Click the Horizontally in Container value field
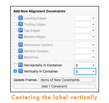Screen dimensions: 109x103 (x=85, y=65)
